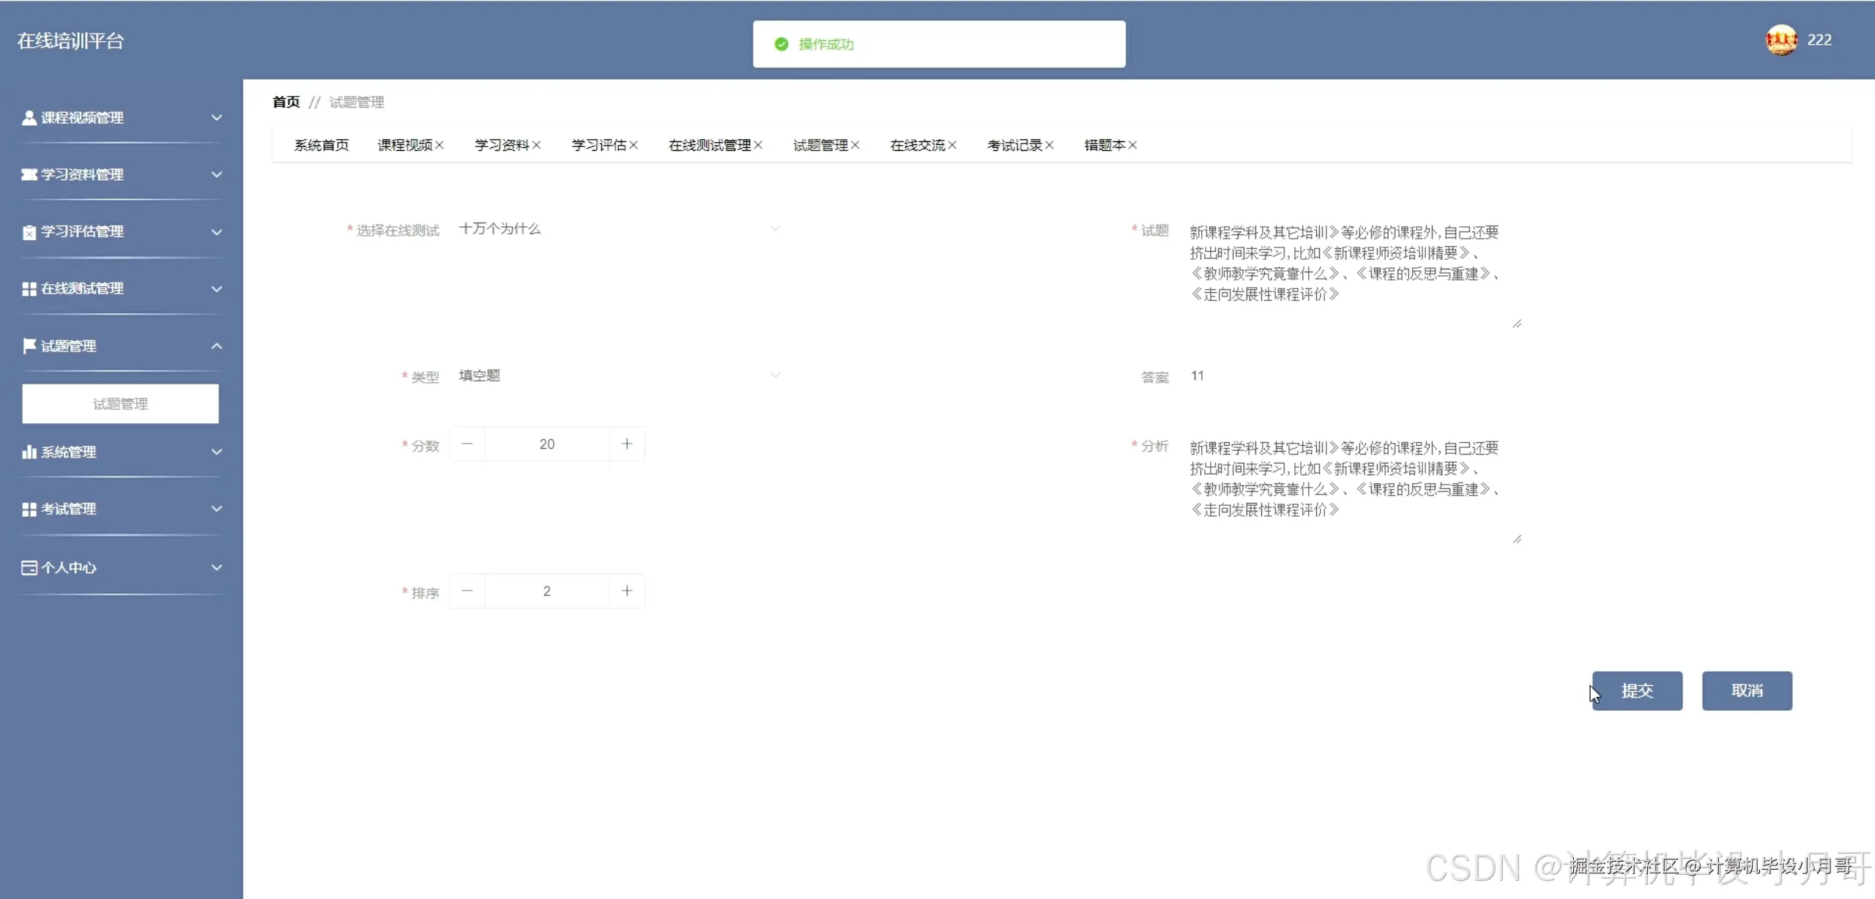Switch to the 系统首页 tab

point(321,144)
